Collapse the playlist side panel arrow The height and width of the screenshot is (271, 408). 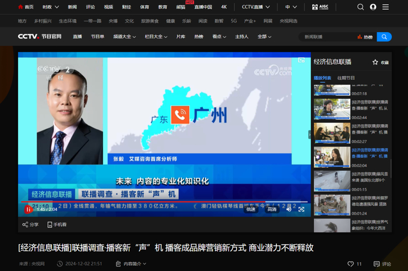point(309,135)
